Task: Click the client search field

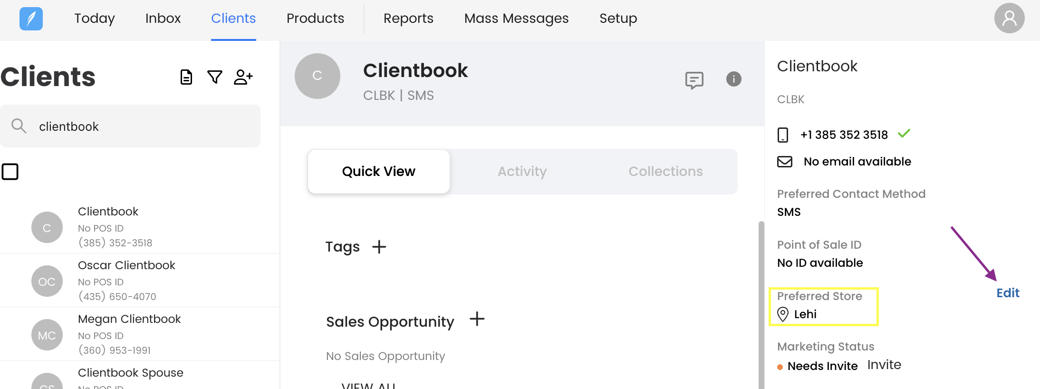Action: [x=138, y=126]
